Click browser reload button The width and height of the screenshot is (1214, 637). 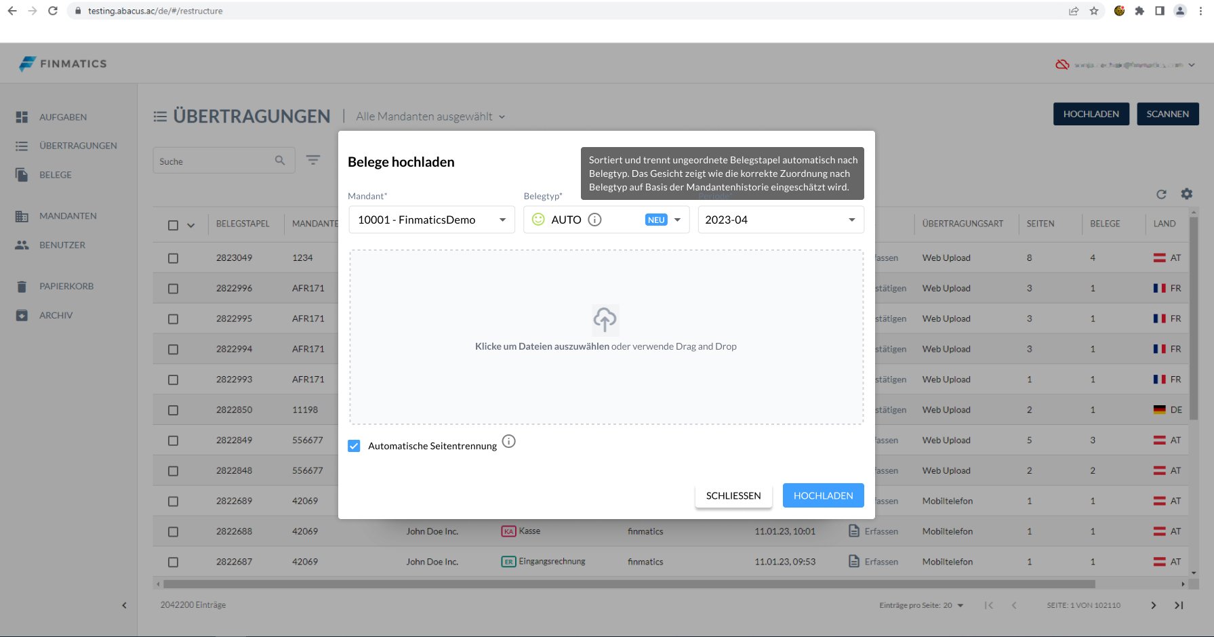coord(53,11)
